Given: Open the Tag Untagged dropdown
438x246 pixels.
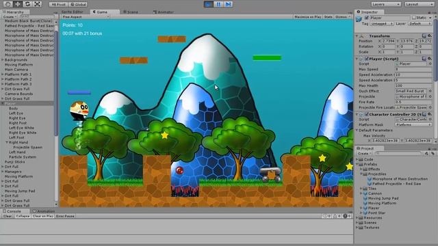Looking at the screenshot, I should (382, 24).
